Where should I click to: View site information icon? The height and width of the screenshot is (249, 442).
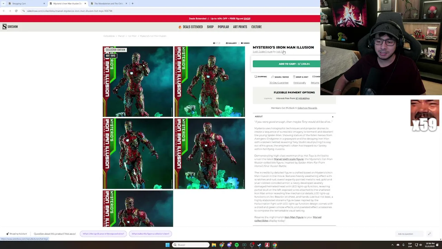[23, 11]
